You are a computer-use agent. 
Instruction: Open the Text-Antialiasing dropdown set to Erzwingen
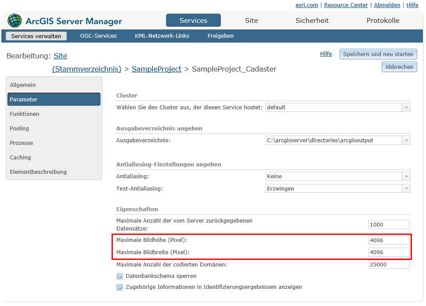click(x=406, y=188)
